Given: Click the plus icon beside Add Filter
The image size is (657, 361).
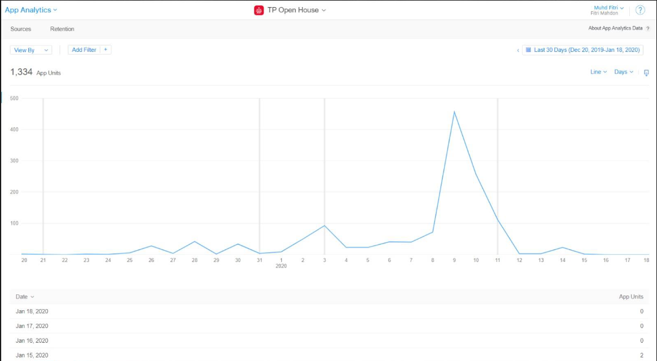Looking at the screenshot, I should [106, 50].
